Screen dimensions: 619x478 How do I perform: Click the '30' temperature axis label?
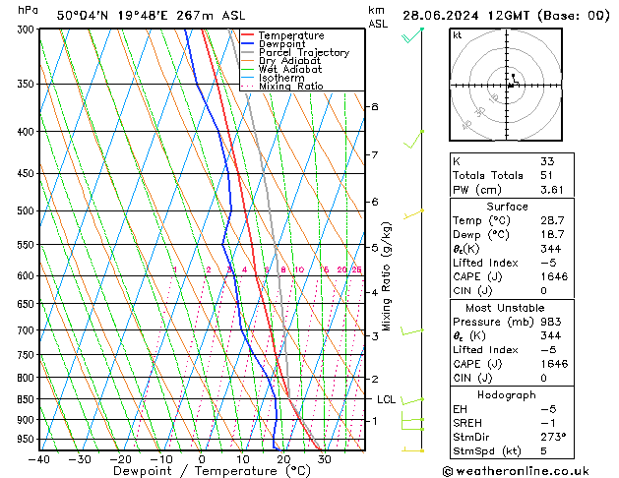tap(324, 459)
